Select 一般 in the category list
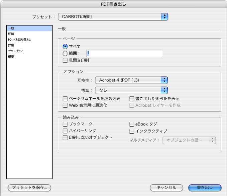227x196 pixels. 29,28
